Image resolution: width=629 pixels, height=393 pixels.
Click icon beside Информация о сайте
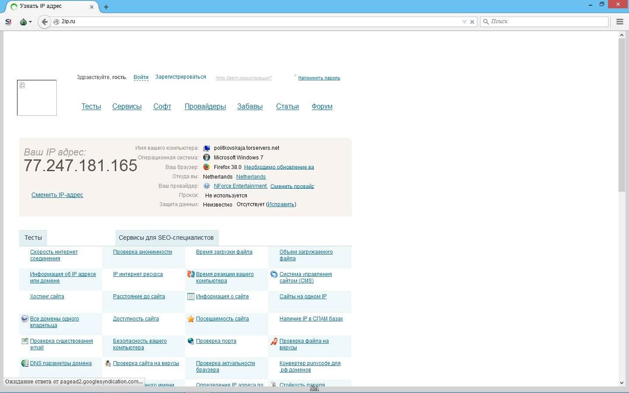point(191,296)
